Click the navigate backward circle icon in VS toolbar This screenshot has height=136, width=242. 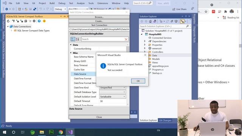(7, 9)
